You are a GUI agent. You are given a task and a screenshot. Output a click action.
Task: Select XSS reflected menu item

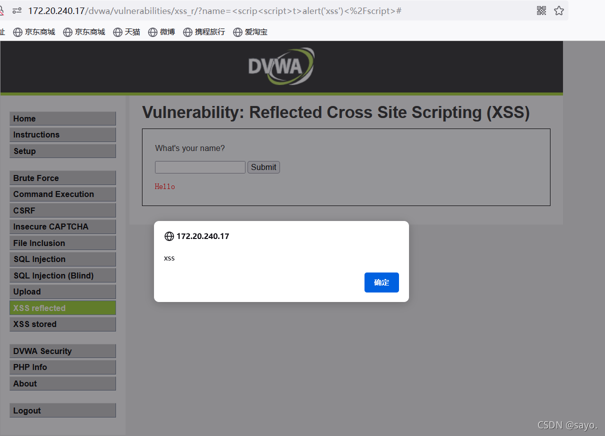click(62, 308)
